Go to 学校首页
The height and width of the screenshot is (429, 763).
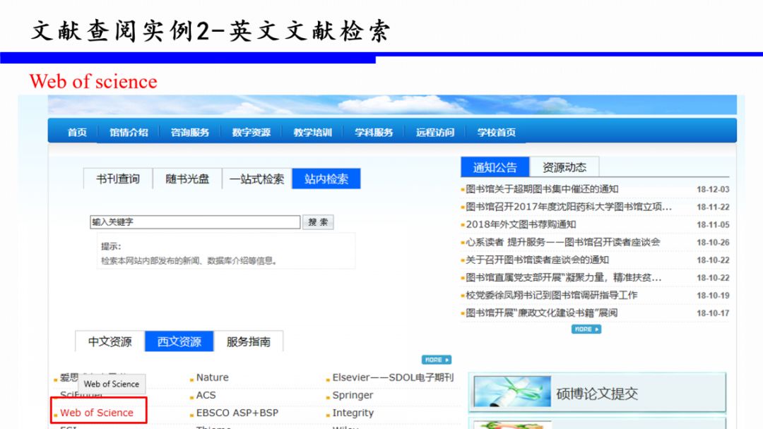[x=497, y=132]
